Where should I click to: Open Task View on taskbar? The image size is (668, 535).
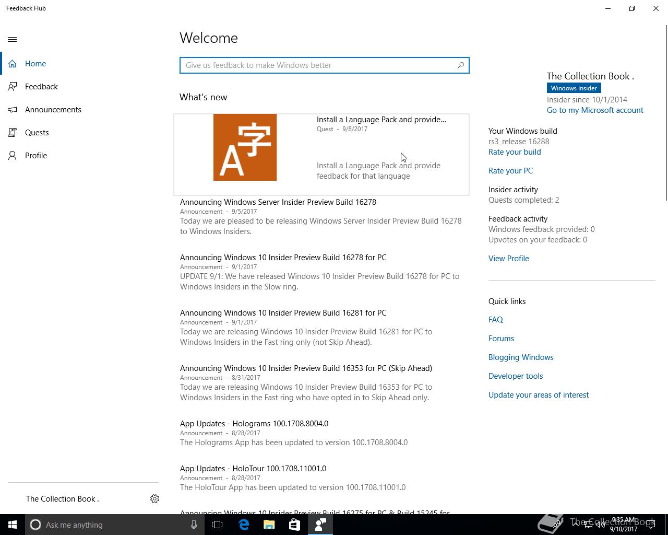217,525
